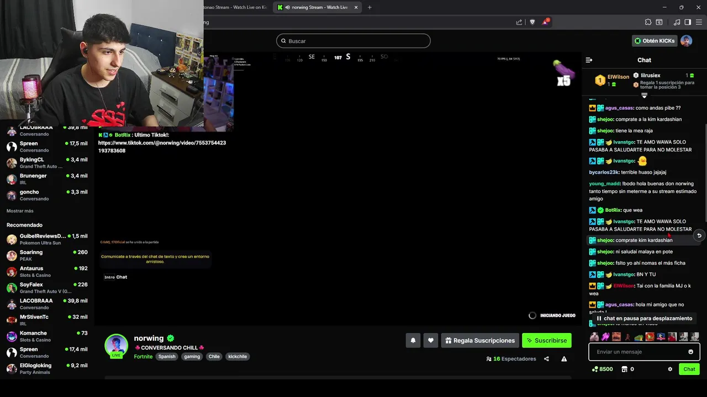The image size is (707, 397).
Task: Open ElGlogloking recommended channel
Action: [47, 368]
